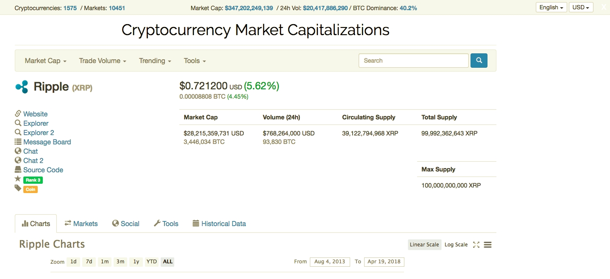The height and width of the screenshot is (279, 610).
Task: Click the star icon next to Rank 3
Action: pos(18,179)
